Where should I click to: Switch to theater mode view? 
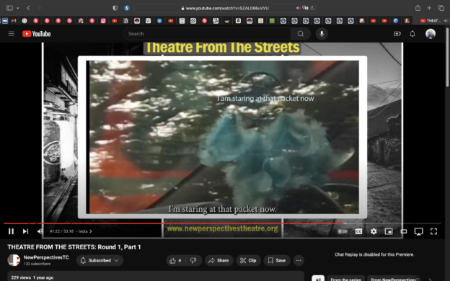(x=404, y=231)
